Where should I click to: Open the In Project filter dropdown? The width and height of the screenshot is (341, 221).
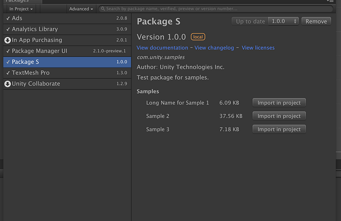tap(21, 9)
